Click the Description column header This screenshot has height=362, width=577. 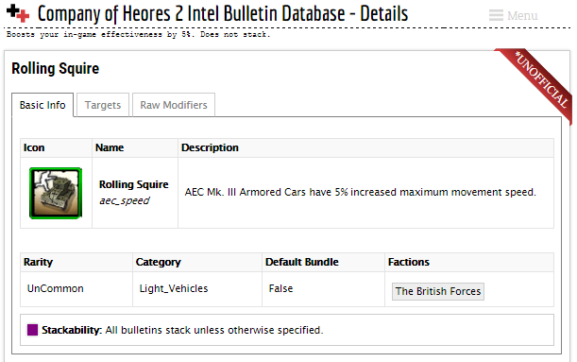click(x=210, y=147)
